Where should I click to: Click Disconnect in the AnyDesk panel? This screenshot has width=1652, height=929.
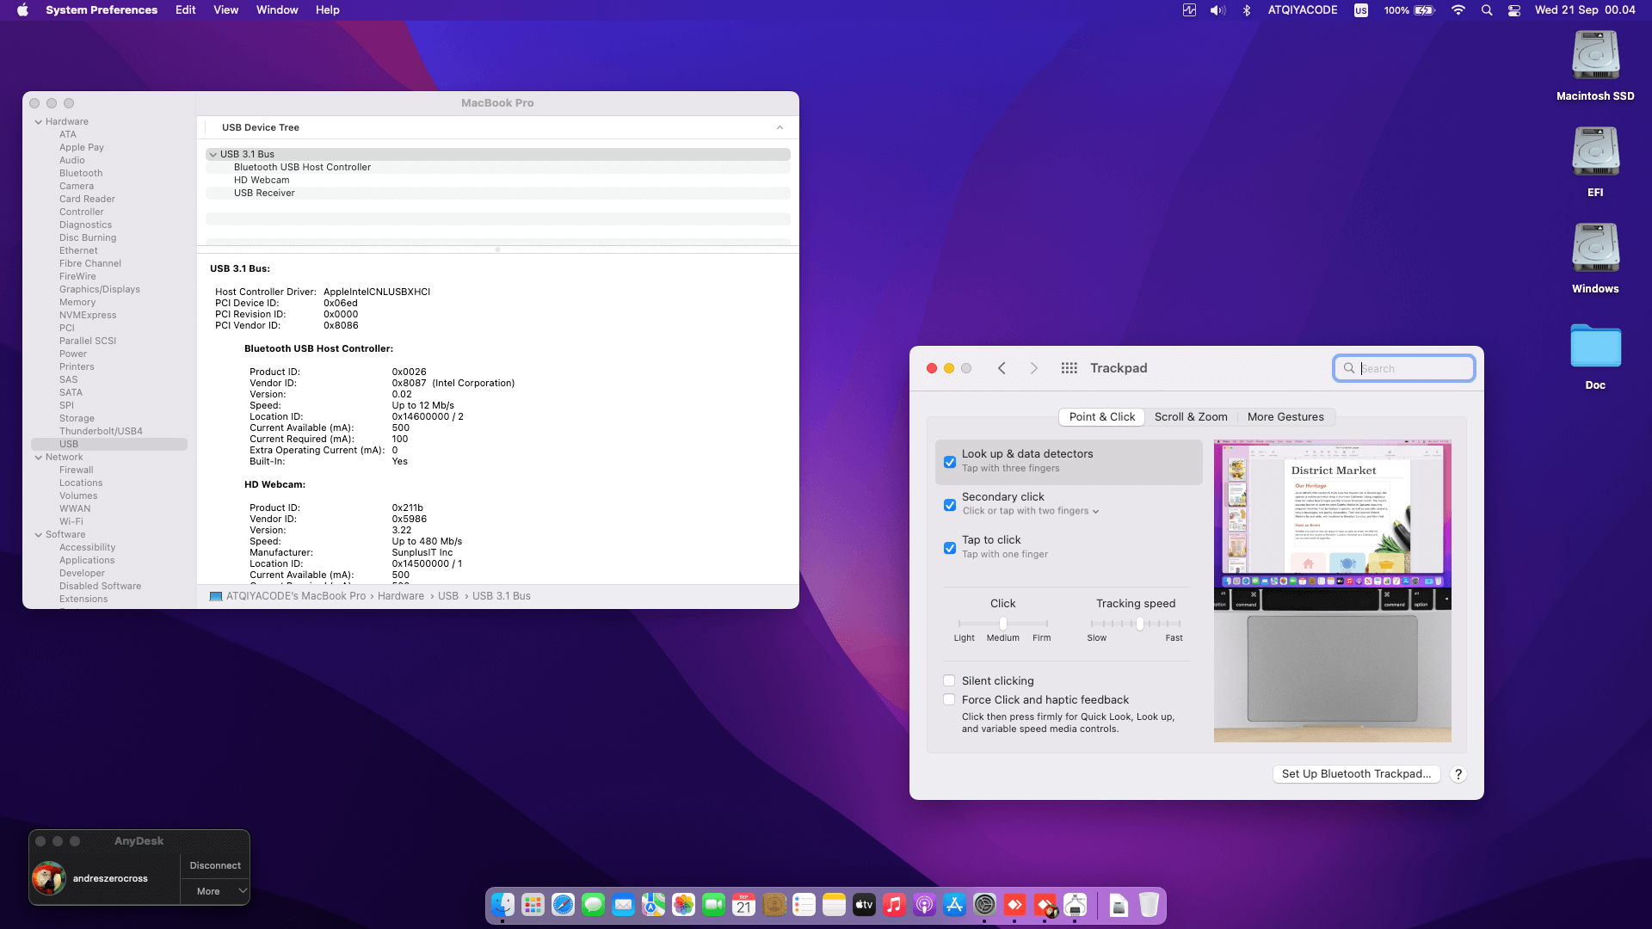coord(215,865)
